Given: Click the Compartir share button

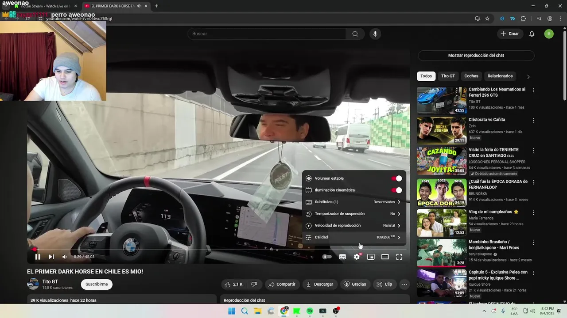Looking at the screenshot, I should pos(282,284).
